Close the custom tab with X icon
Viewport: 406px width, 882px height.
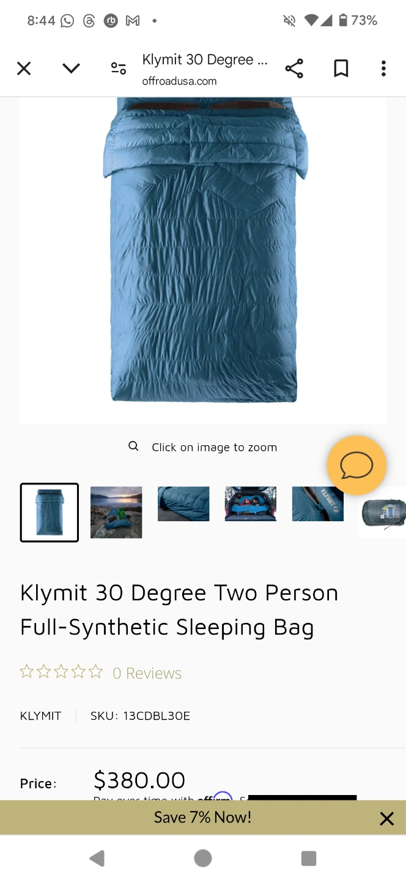click(x=24, y=69)
